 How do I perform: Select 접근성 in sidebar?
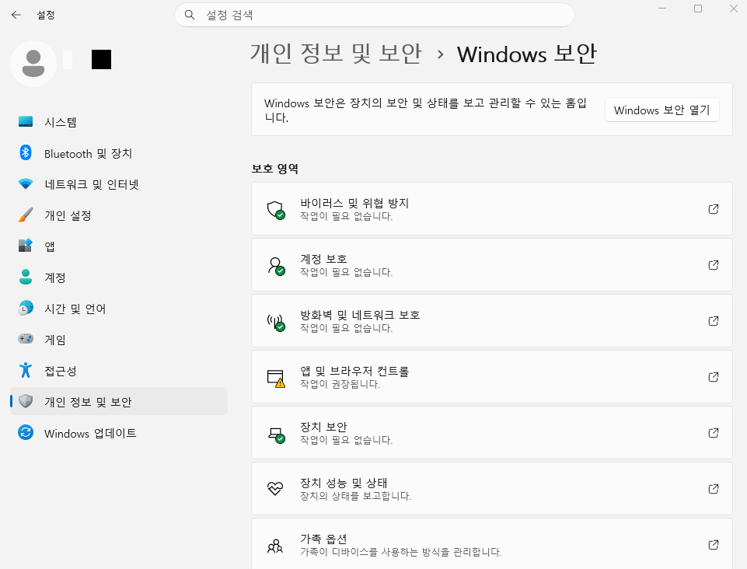(119, 371)
